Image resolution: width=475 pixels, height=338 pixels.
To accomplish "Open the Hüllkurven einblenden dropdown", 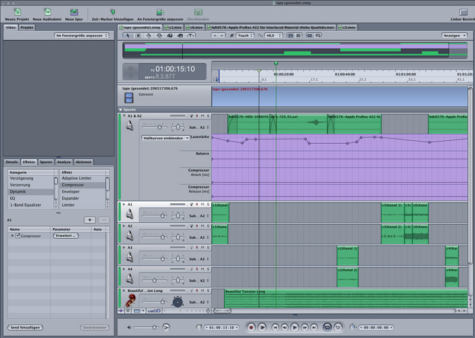I will tap(166, 138).
